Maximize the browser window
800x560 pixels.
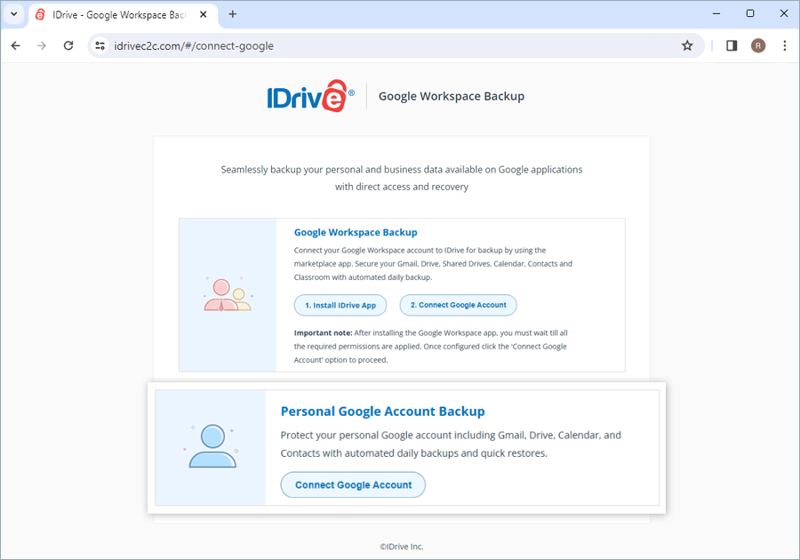(750, 13)
